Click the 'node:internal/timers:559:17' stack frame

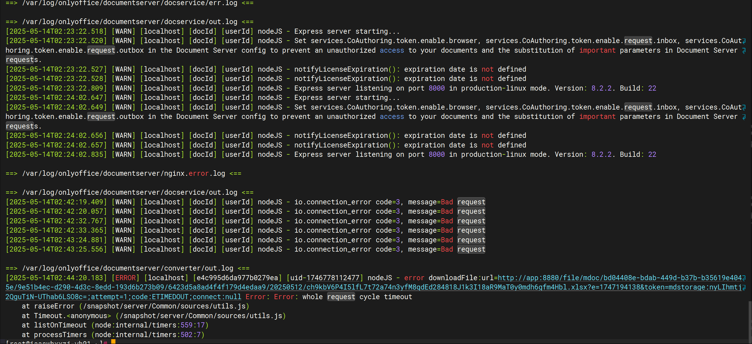pos(150,325)
